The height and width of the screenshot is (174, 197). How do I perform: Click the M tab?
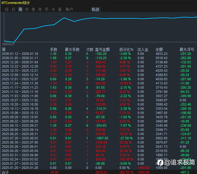[x=53, y=9]
